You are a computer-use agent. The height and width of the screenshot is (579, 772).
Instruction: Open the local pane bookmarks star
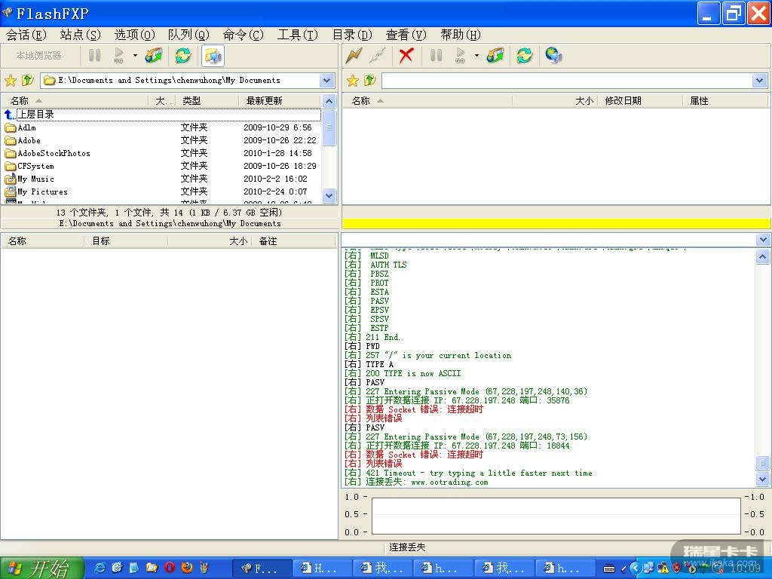[11, 81]
